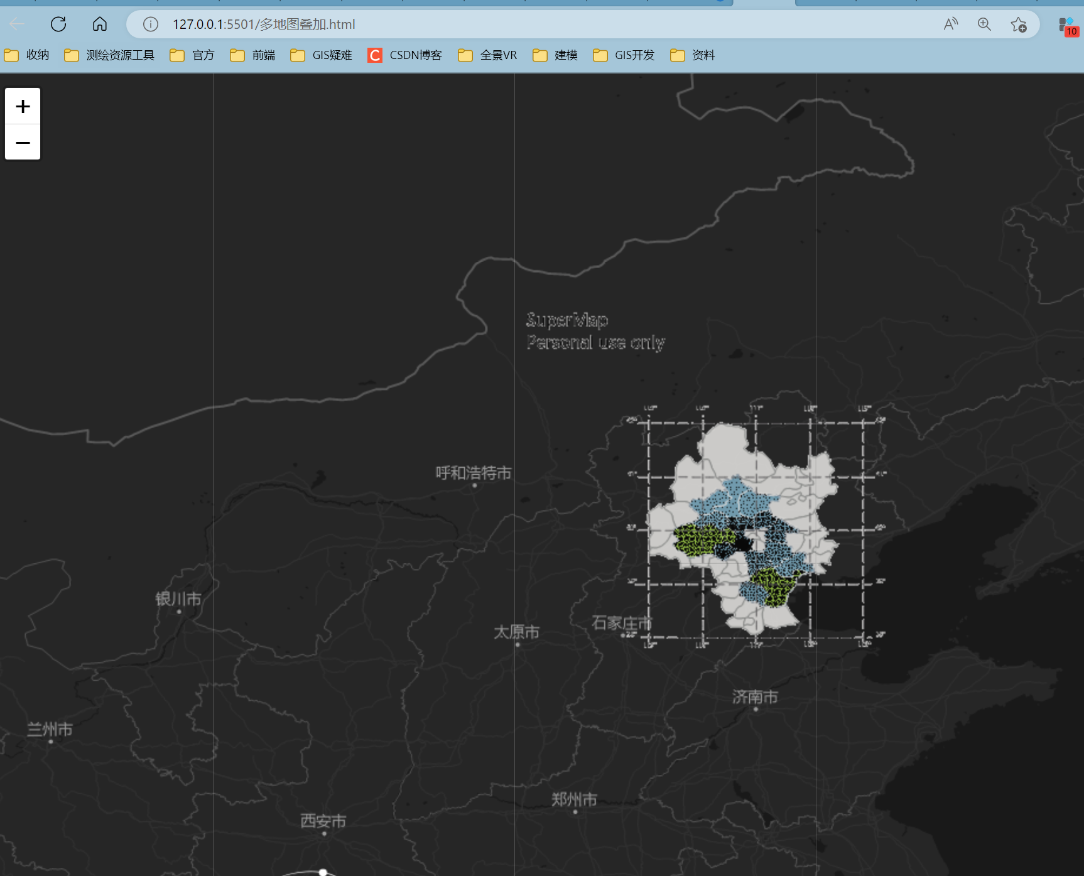This screenshot has height=876, width=1084.
Task: Click the 兰州市 city label
Action: pyautogui.click(x=50, y=730)
